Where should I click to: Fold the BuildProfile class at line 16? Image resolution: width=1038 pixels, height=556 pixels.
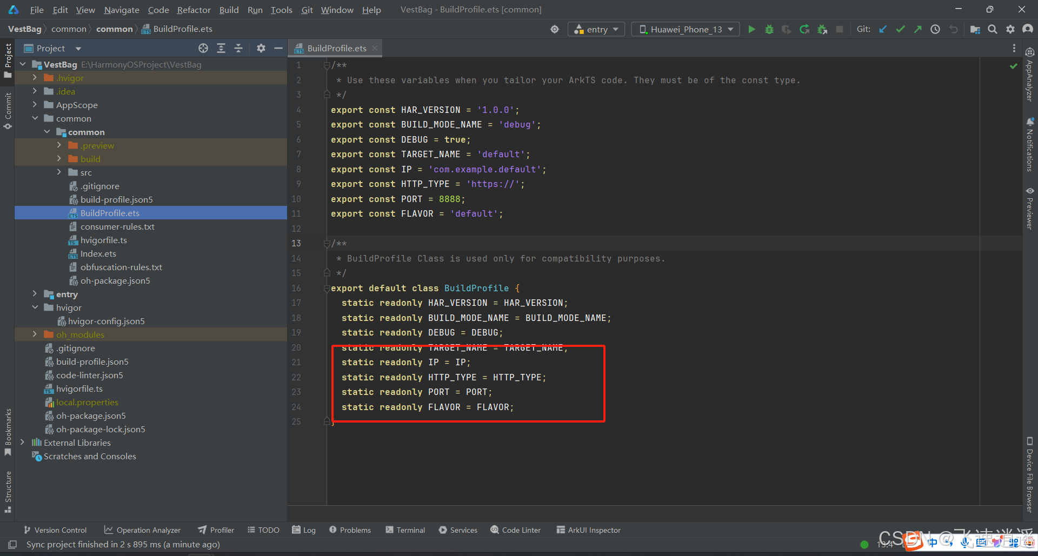327,289
